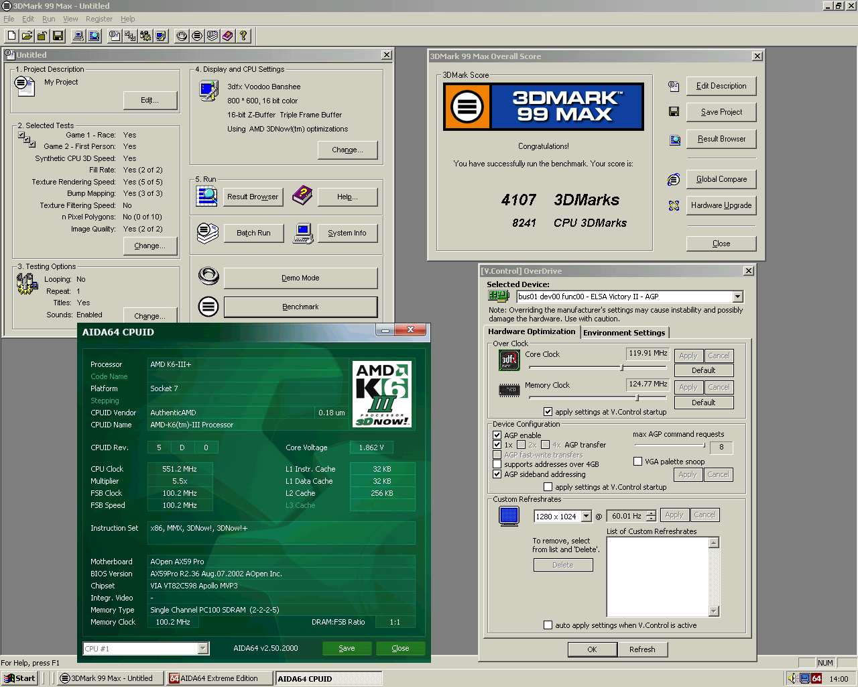Enable VGA palette snoop checkbox

coord(638,461)
